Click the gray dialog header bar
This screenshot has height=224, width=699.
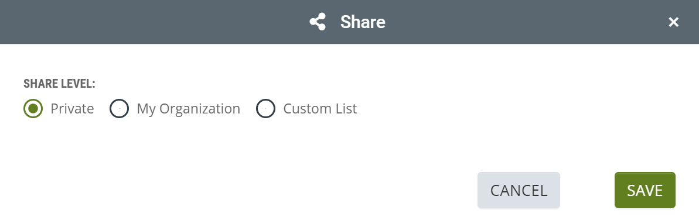click(x=349, y=22)
